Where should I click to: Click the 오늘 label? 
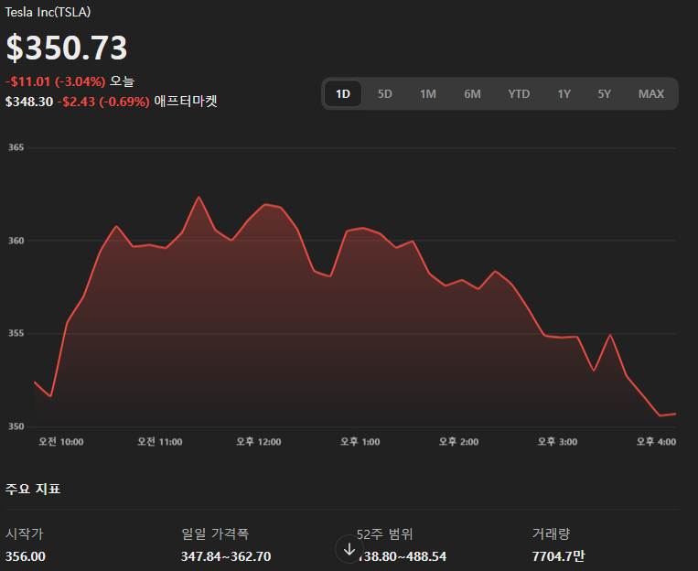tap(122, 81)
